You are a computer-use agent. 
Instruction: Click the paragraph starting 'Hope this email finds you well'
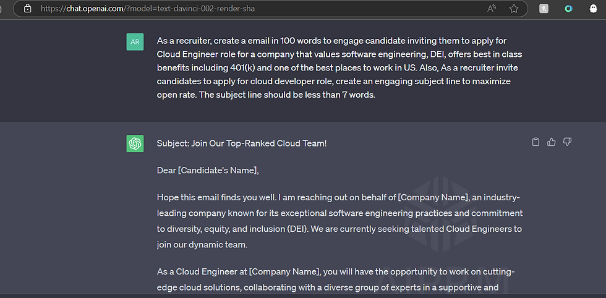coord(339,221)
